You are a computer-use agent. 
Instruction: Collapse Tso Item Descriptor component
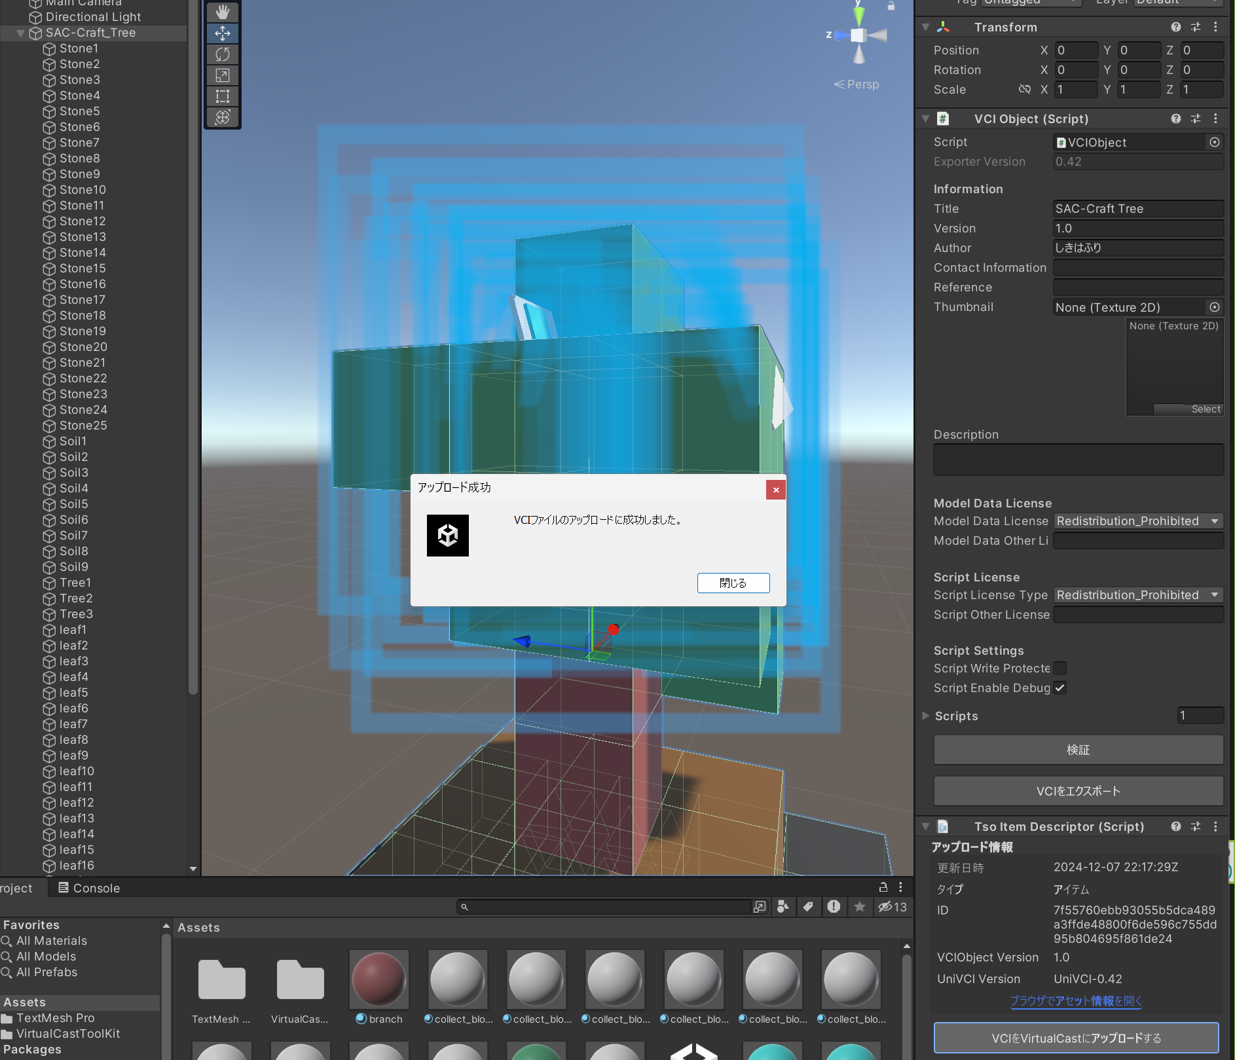(925, 826)
